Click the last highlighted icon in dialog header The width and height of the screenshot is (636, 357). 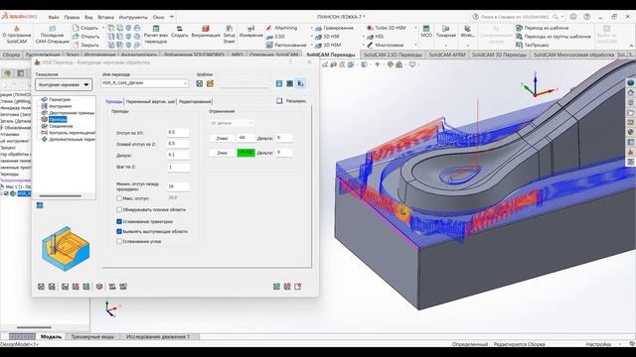click(300, 83)
